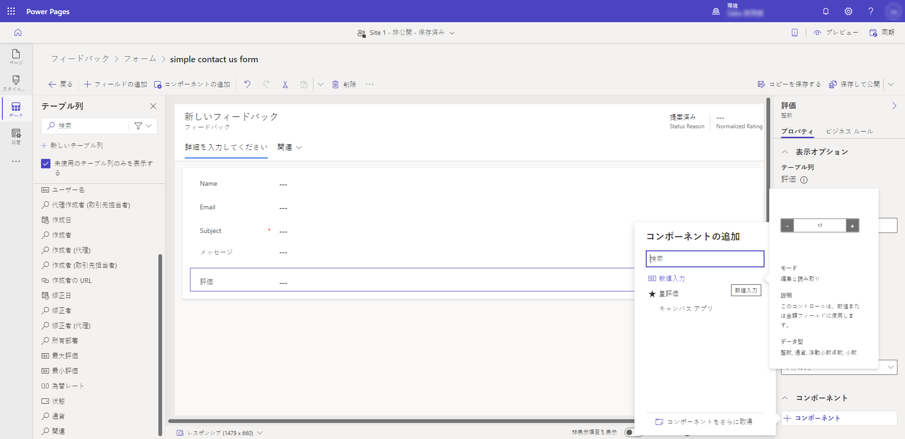
Task: Open the app launcher waffle icon
Action: coord(11,11)
